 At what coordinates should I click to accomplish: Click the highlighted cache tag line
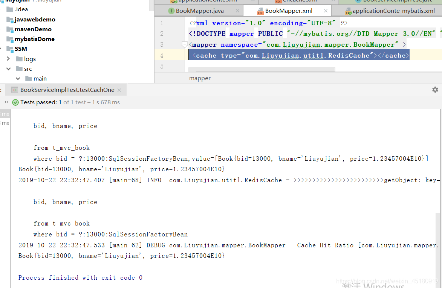299,55
